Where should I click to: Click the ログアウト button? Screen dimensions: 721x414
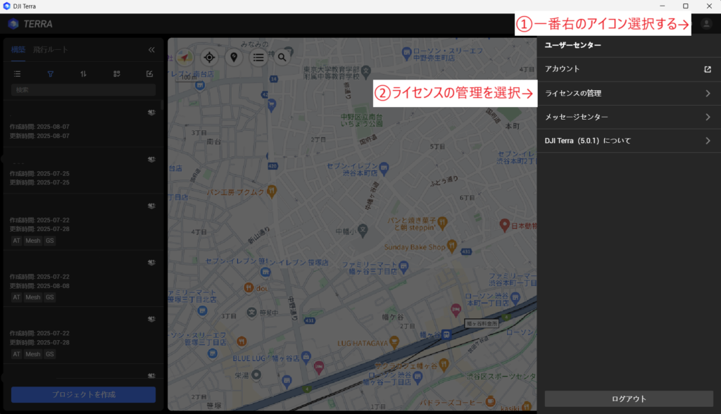point(628,399)
